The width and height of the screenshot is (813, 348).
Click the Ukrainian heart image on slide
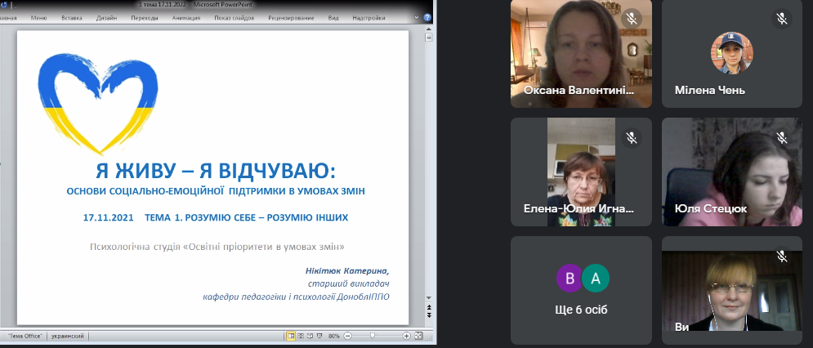[x=98, y=103]
